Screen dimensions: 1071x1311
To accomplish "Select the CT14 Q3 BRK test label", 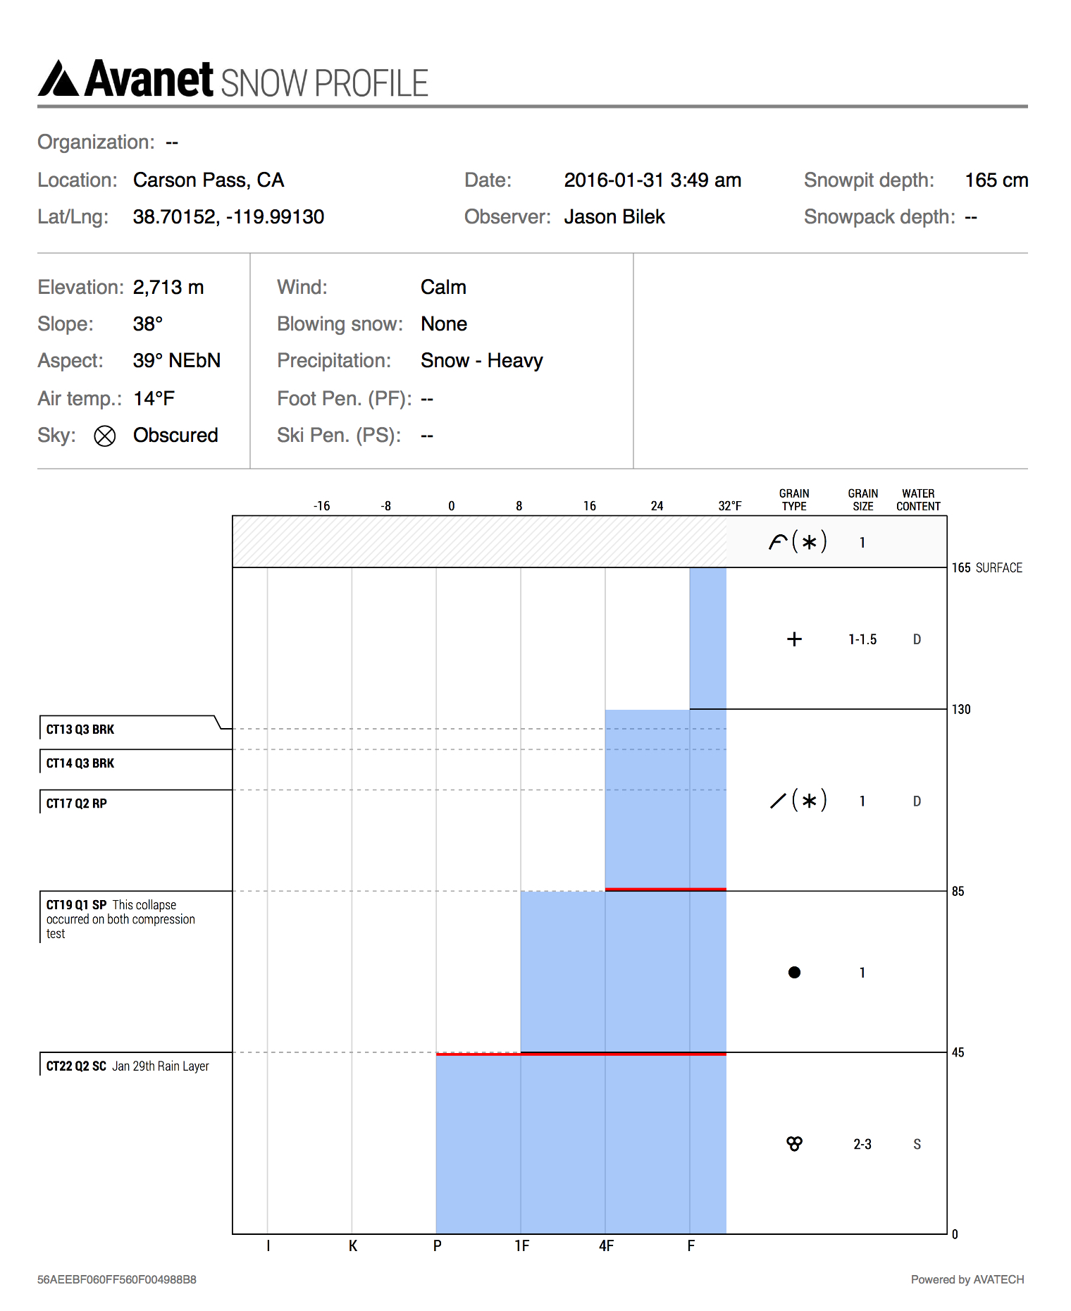I will point(80,763).
